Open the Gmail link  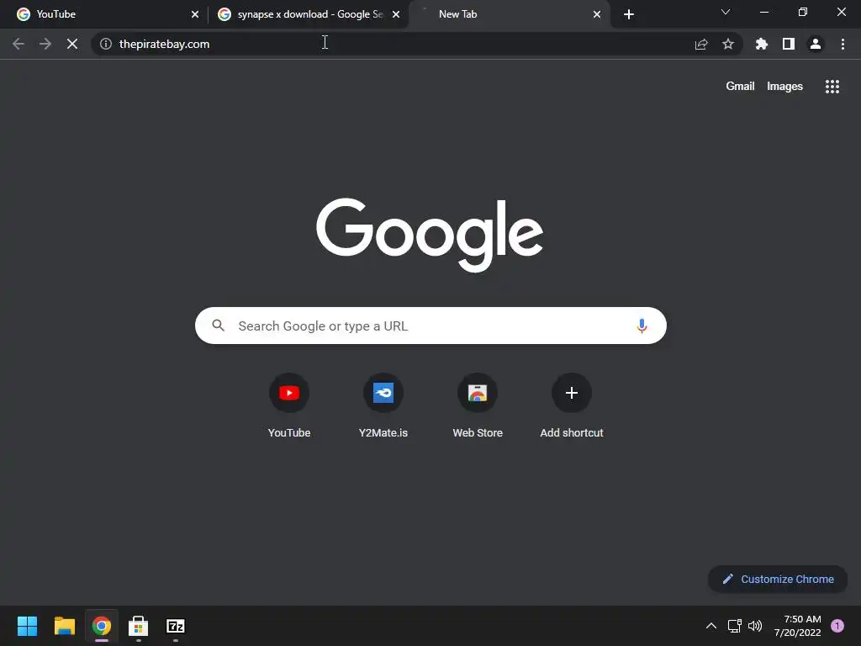[740, 87]
